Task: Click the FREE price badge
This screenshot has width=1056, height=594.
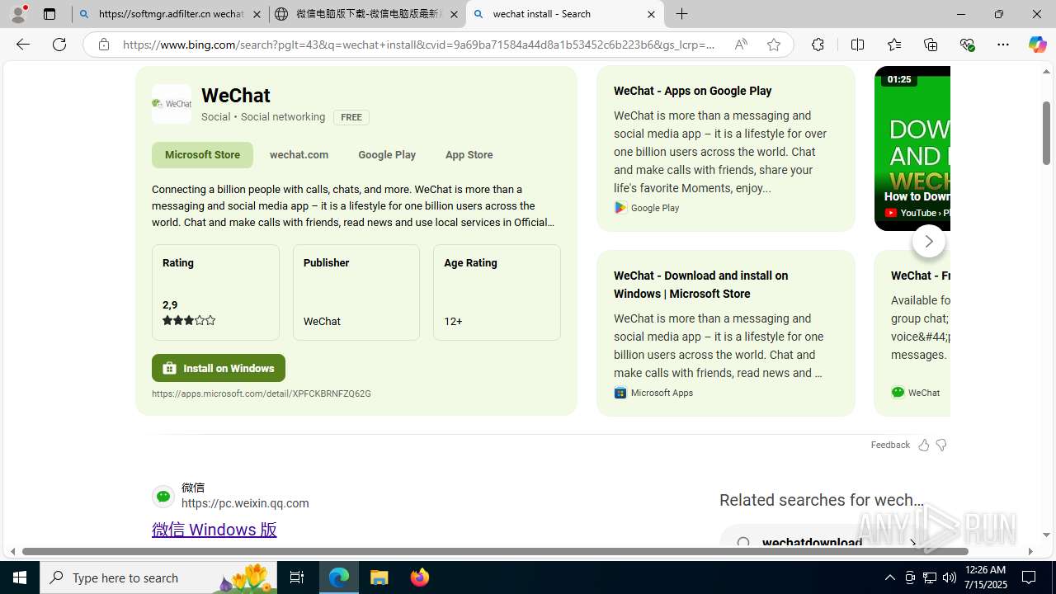Action: point(351,117)
